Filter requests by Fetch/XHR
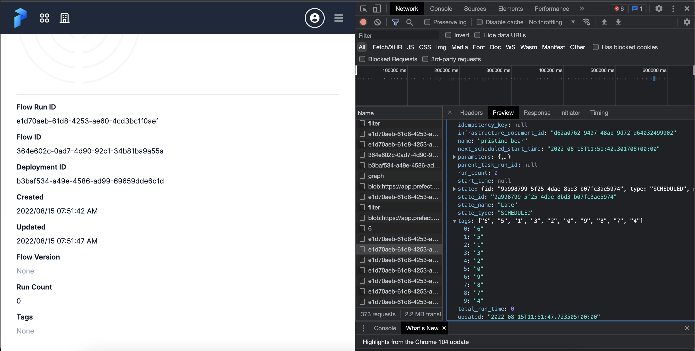This screenshot has height=351, width=695. tap(387, 47)
